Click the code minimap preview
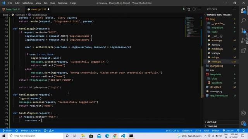The width and height of the screenshot is (248, 139). click(193, 27)
